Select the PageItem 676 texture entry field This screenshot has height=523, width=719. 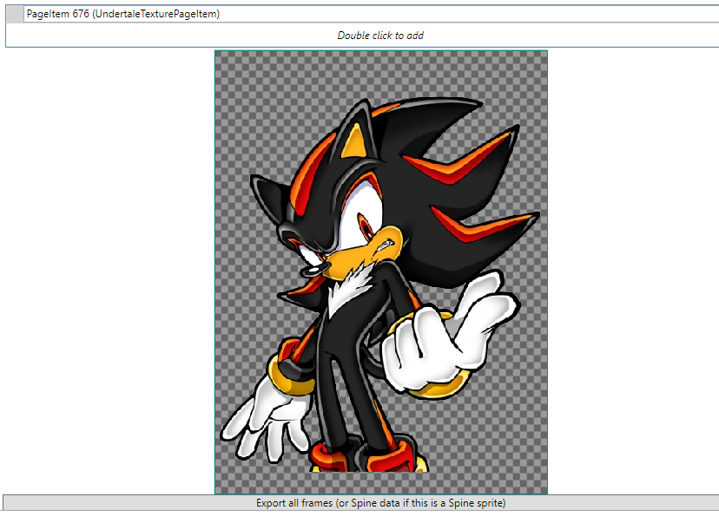coord(371,14)
